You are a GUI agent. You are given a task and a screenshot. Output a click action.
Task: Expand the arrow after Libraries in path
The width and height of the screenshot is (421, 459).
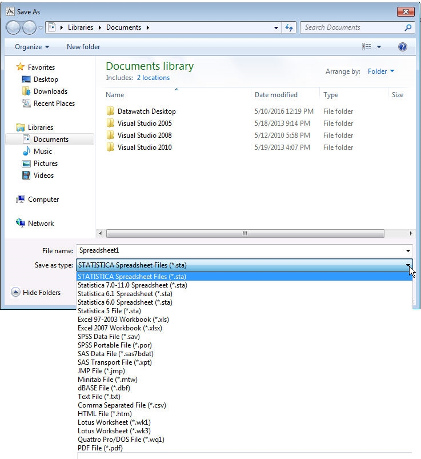(x=100, y=27)
